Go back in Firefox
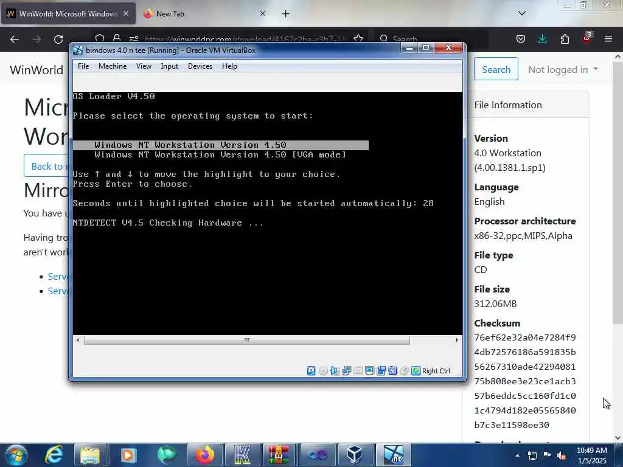The width and height of the screenshot is (623, 467). pyautogui.click(x=15, y=40)
